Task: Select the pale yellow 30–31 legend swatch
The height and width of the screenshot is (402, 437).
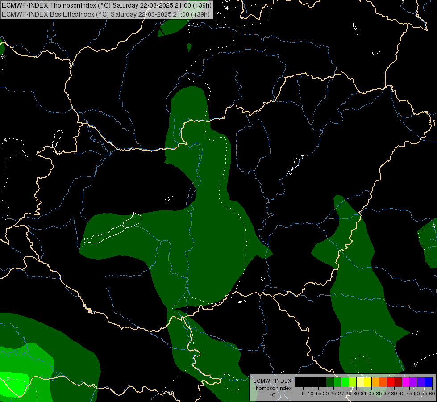Action: click(x=360, y=382)
